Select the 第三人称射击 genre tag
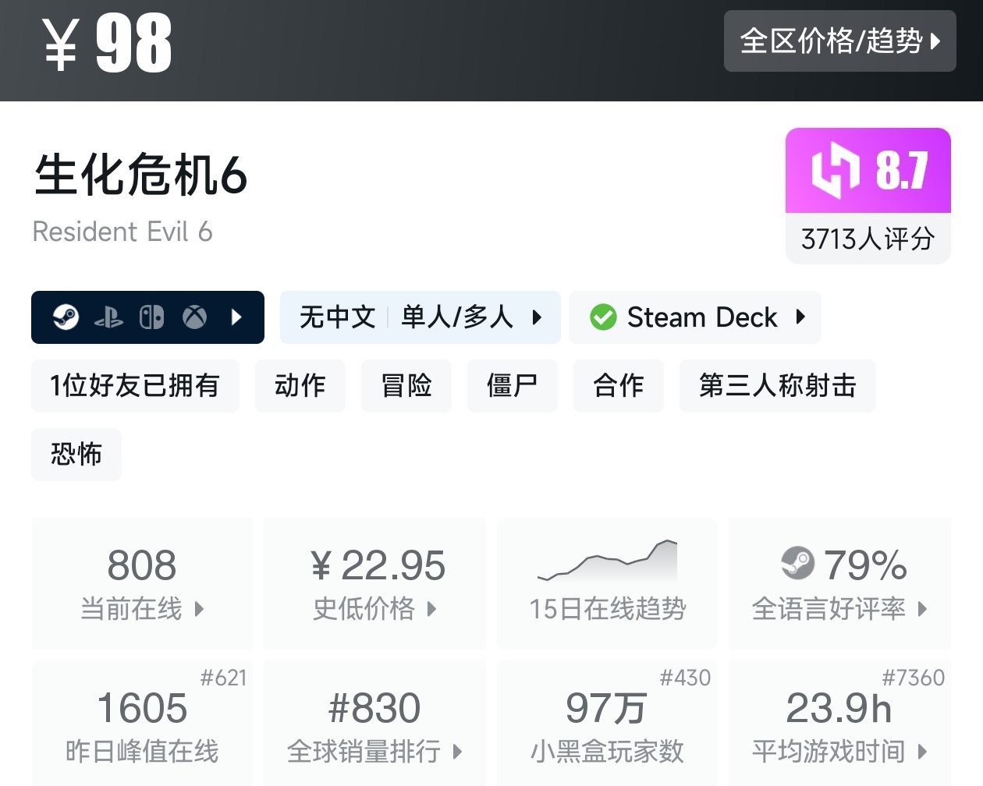The image size is (983, 786). [x=777, y=385]
